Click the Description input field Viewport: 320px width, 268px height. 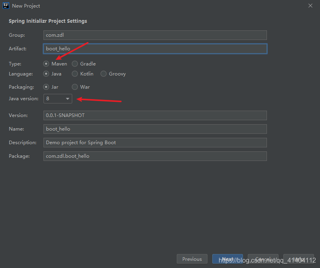(155, 143)
